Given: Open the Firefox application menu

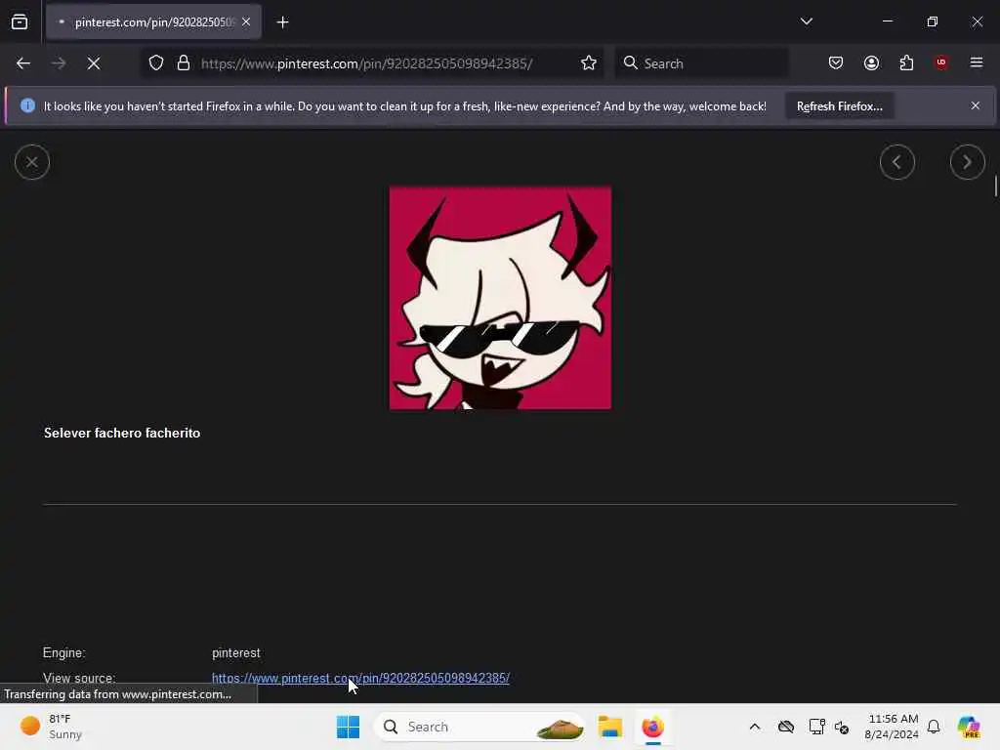Looking at the screenshot, I should pyautogui.click(x=977, y=62).
